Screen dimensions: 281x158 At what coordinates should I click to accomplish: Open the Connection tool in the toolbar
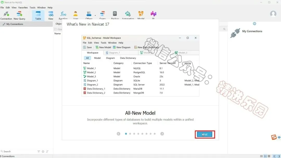coord(6,15)
